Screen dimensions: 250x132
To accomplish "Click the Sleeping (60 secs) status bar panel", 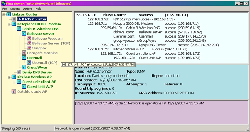I will (x=27, y=128).
